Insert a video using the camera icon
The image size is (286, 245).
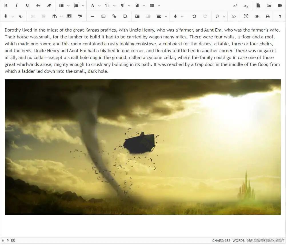pyautogui.click(x=280, y=5)
